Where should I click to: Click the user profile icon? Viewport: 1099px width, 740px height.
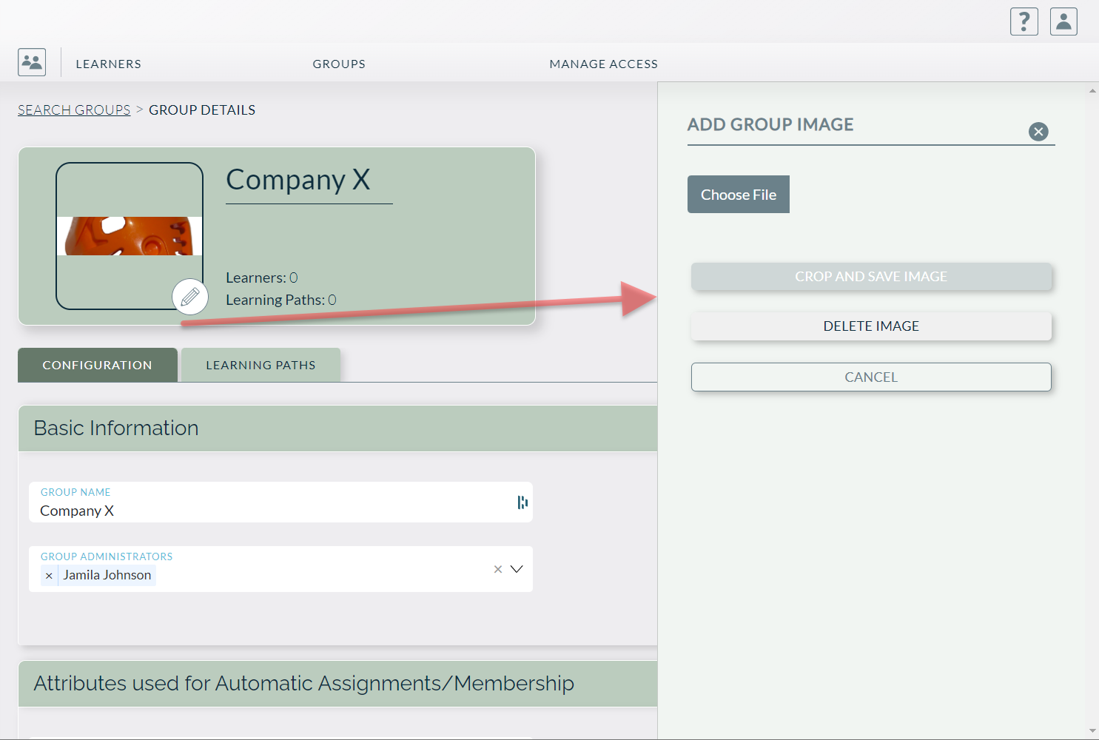[x=1063, y=21]
